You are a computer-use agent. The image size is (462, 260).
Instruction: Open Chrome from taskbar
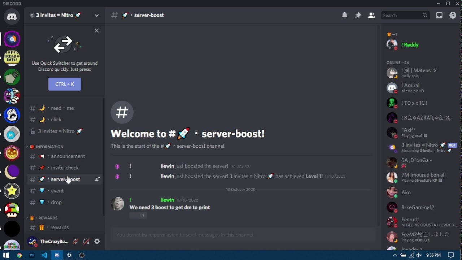point(19,255)
